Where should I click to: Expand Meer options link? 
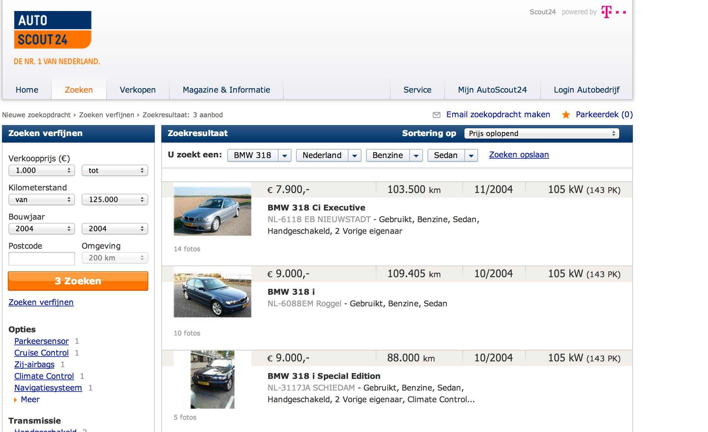(30, 399)
